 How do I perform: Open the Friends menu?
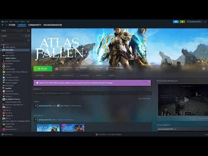tap(16, 22)
